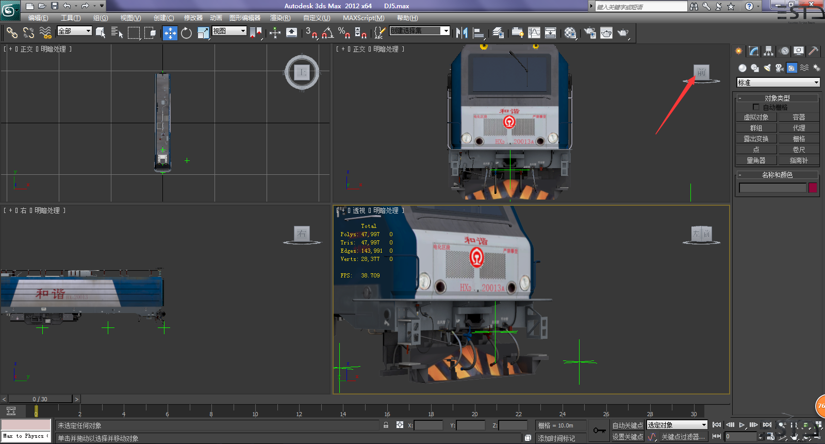Screen dimensions: 825x444
Task: Toggle Window/Crossing selection mode
Action: click(150, 33)
